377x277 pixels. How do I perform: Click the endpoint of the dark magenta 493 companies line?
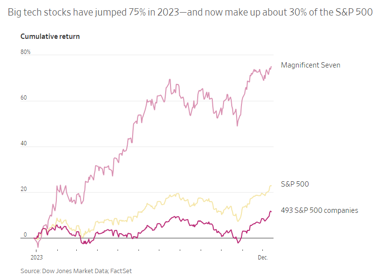tap(271, 211)
